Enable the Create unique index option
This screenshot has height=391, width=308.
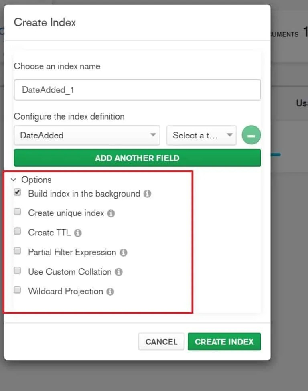pos(17,212)
